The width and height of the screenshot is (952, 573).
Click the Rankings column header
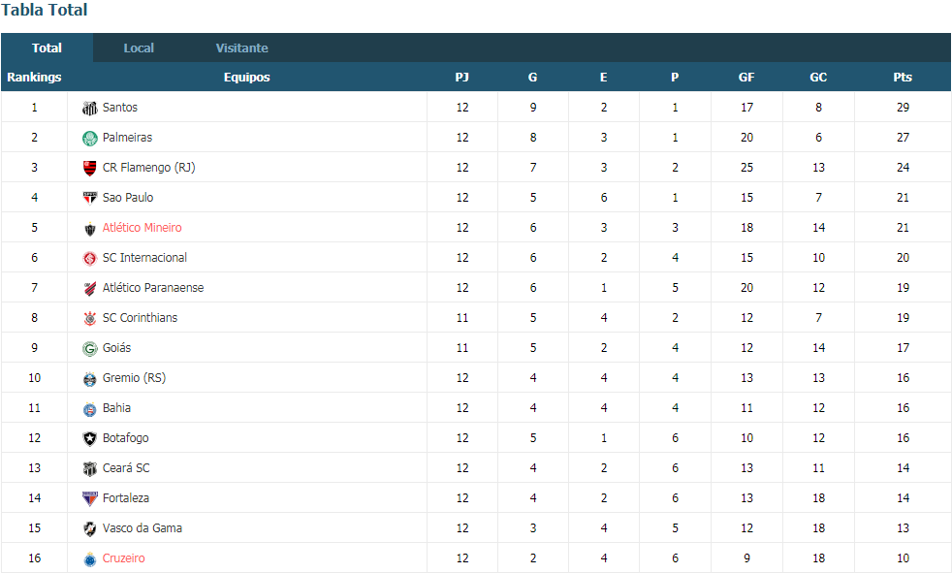(x=34, y=78)
